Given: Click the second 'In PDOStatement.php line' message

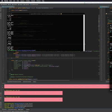Looking at the screenshot, I should (12, 97).
